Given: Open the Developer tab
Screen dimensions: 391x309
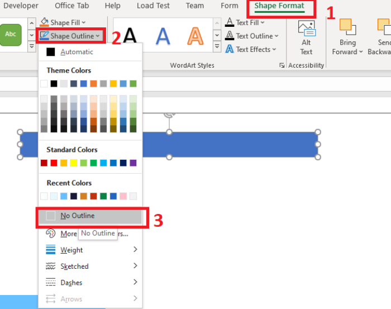Looking at the screenshot, I should click(21, 6).
